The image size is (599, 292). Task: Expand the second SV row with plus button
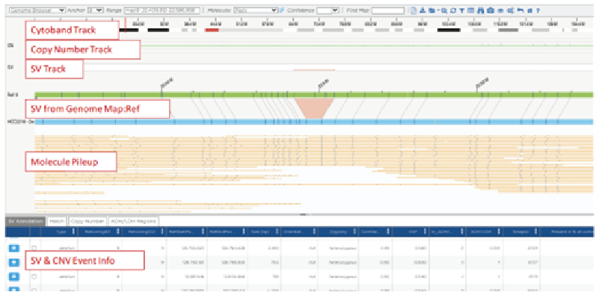(x=14, y=263)
